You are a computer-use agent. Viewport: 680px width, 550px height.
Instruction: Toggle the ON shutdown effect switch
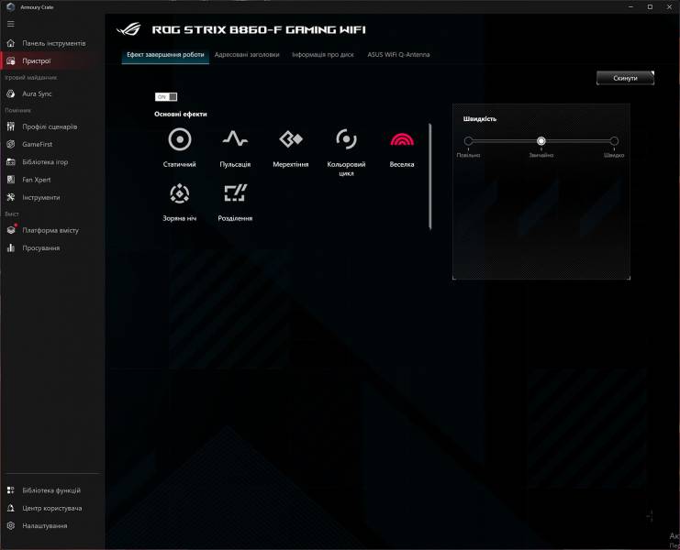(166, 97)
